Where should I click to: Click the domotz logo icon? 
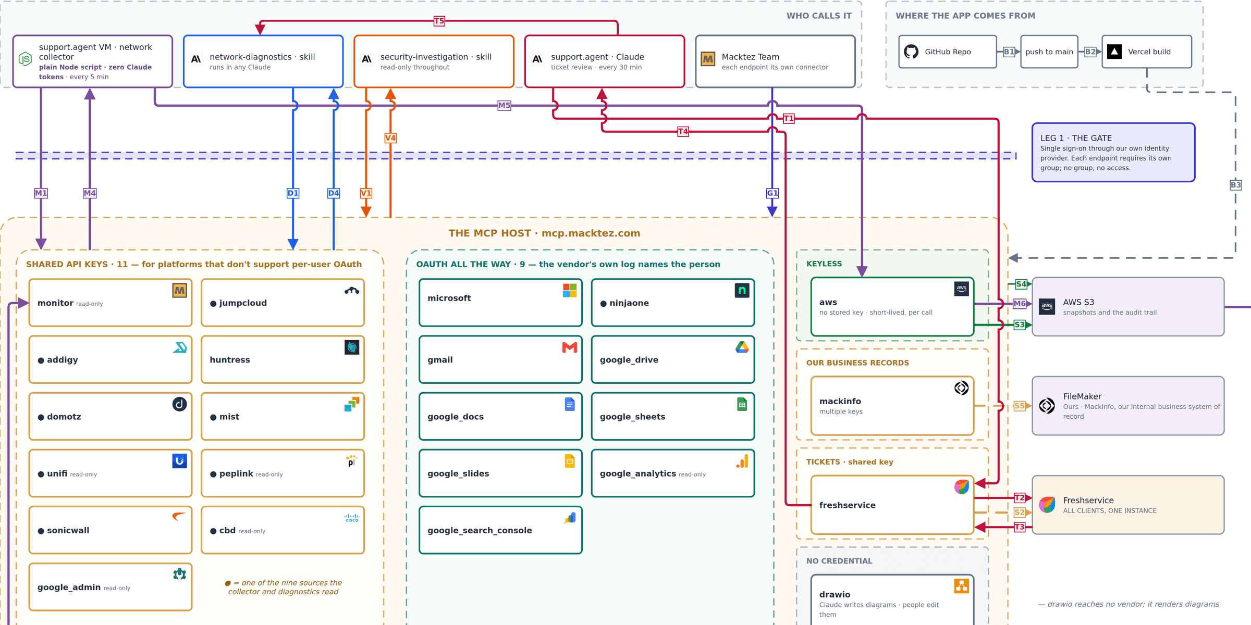point(179,404)
